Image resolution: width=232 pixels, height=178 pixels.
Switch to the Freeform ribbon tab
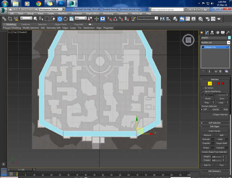pyautogui.click(x=26, y=24)
